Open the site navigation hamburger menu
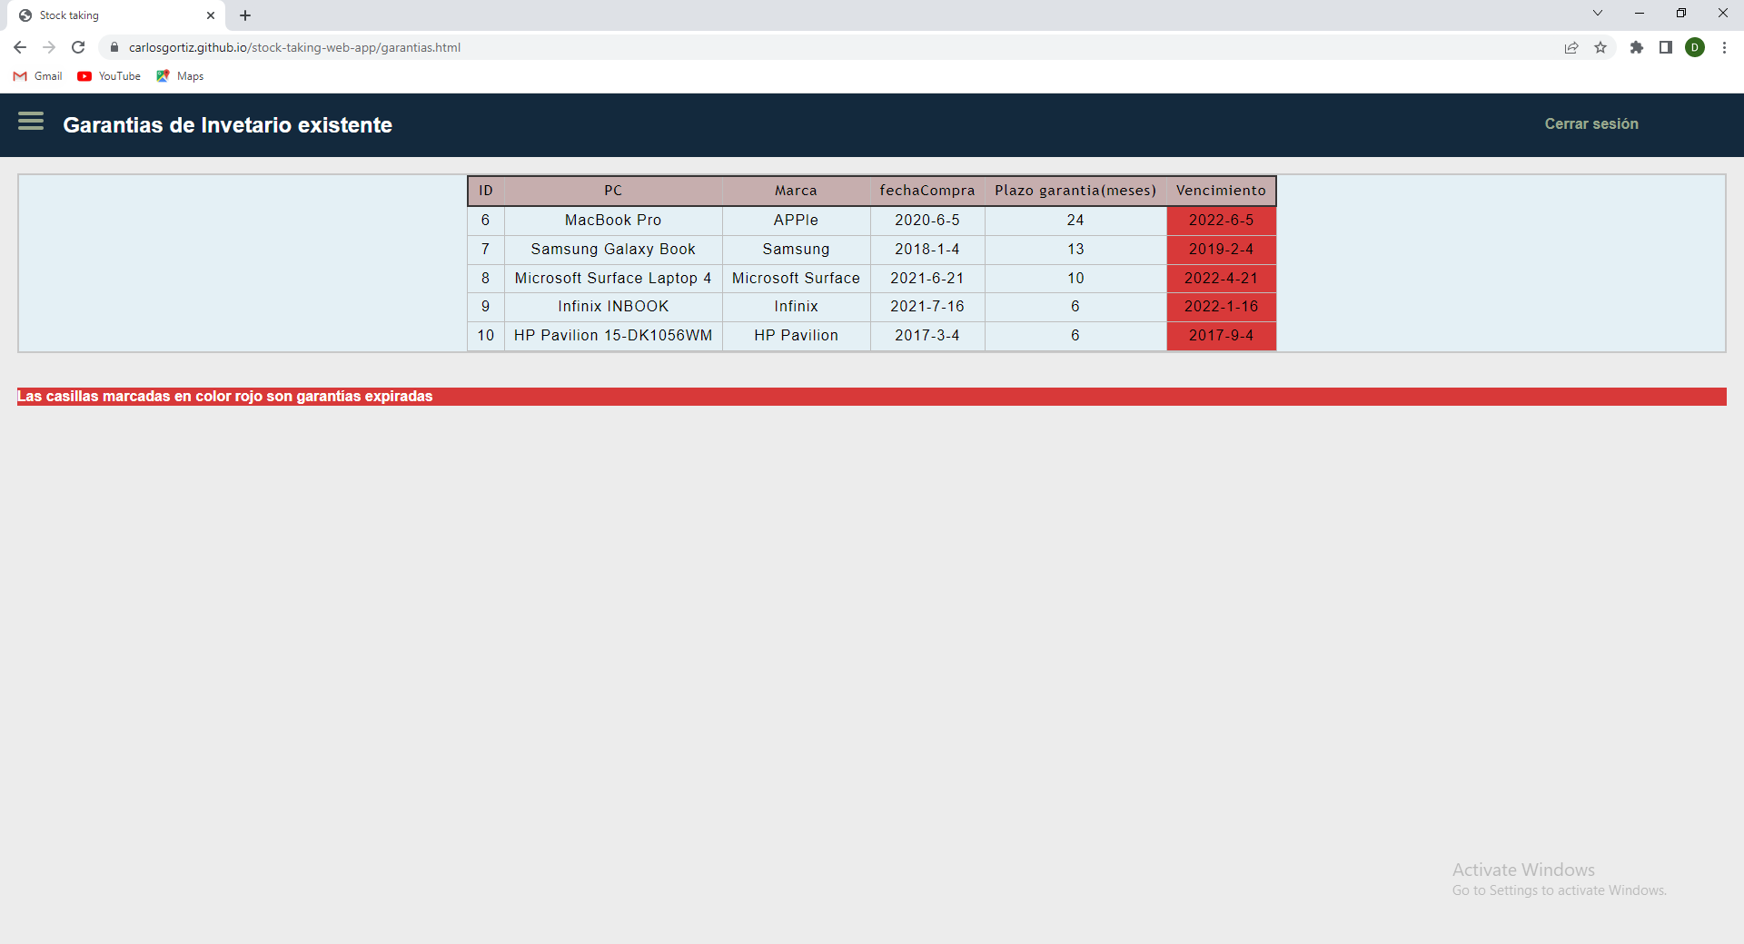Screen dimensions: 1744x944 (x=31, y=121)
